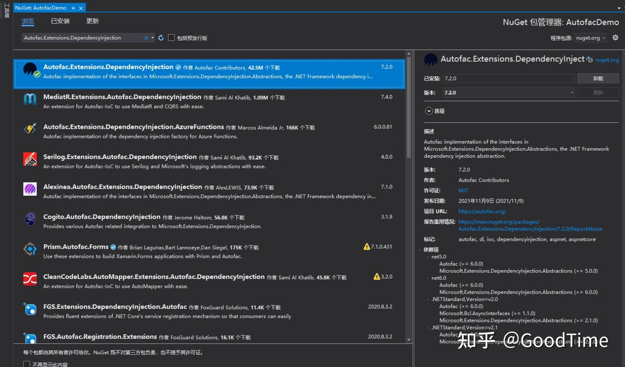Check the 不再显示此内容 checkbox

(x=26, y=364)
